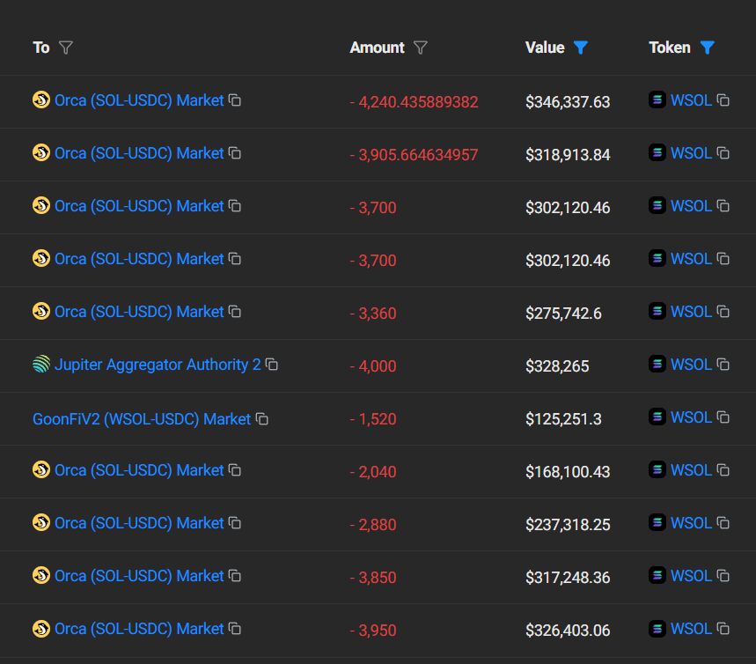Copy Orca address in the $237,318.25 row
The width and height of the screenshot is (756, 664).
[x=235, y=523]
